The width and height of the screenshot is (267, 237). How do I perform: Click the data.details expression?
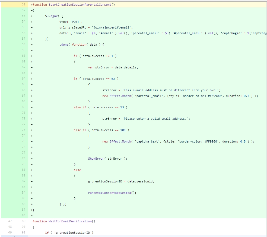pos(126,68)
